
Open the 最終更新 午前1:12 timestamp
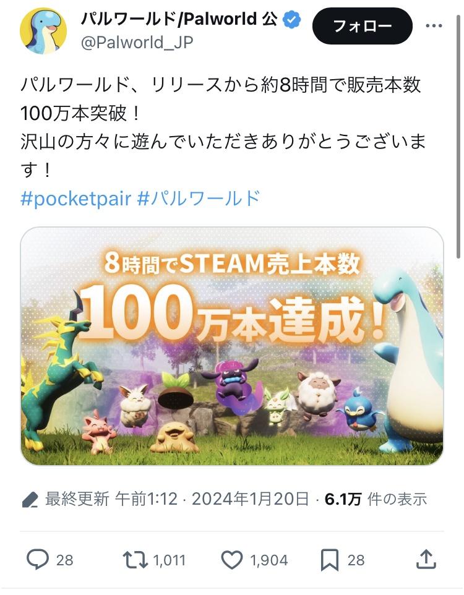(x=111, y=499)
